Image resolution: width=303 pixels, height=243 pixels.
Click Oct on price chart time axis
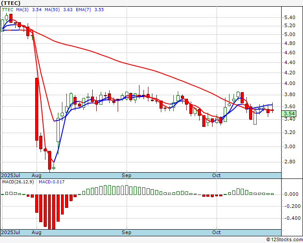216,175
